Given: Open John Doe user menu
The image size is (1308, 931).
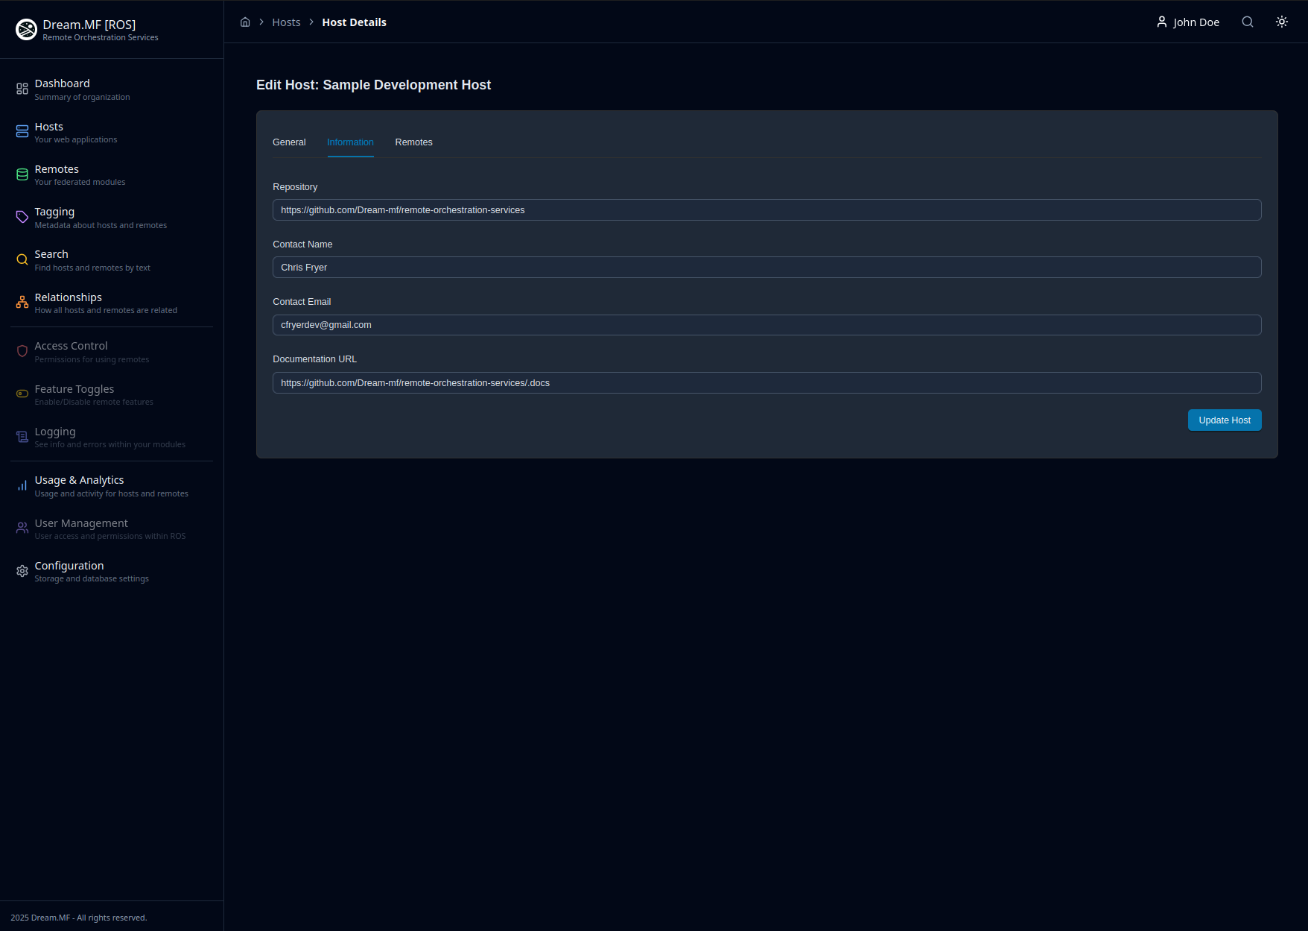Looking at the screenshot, I should pos(1188,22).
